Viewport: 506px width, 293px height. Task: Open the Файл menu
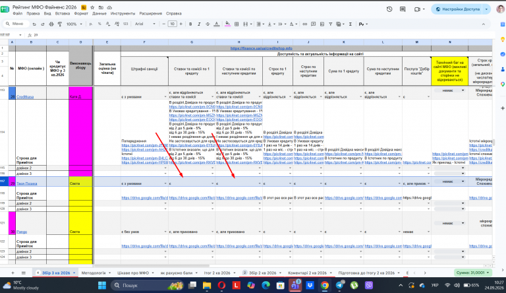(18, 14)
